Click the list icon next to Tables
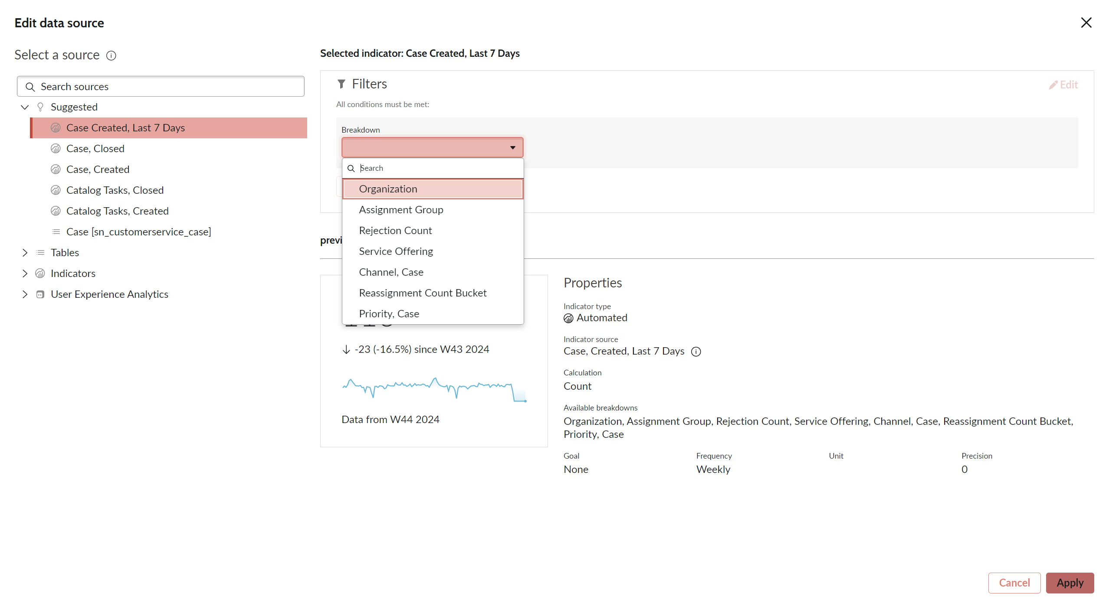Screen dimensions: 1109x606 point(40,253)
